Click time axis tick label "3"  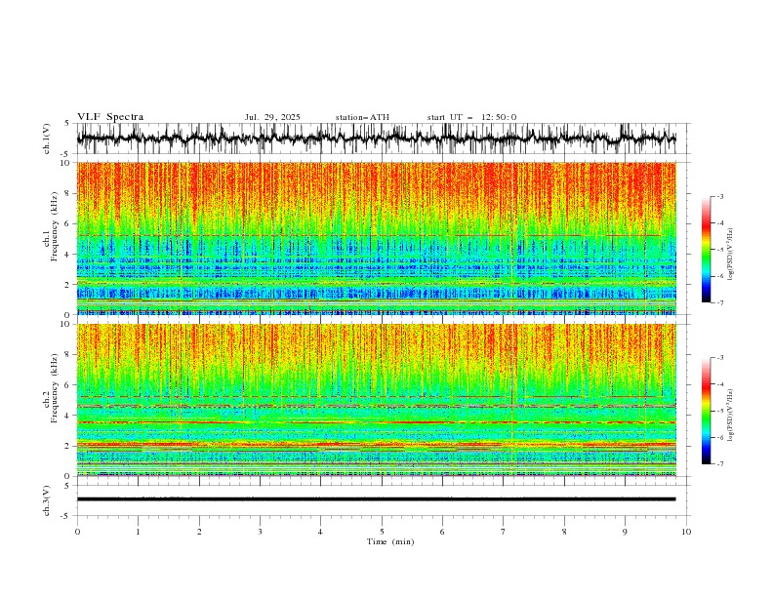(260, 532)
